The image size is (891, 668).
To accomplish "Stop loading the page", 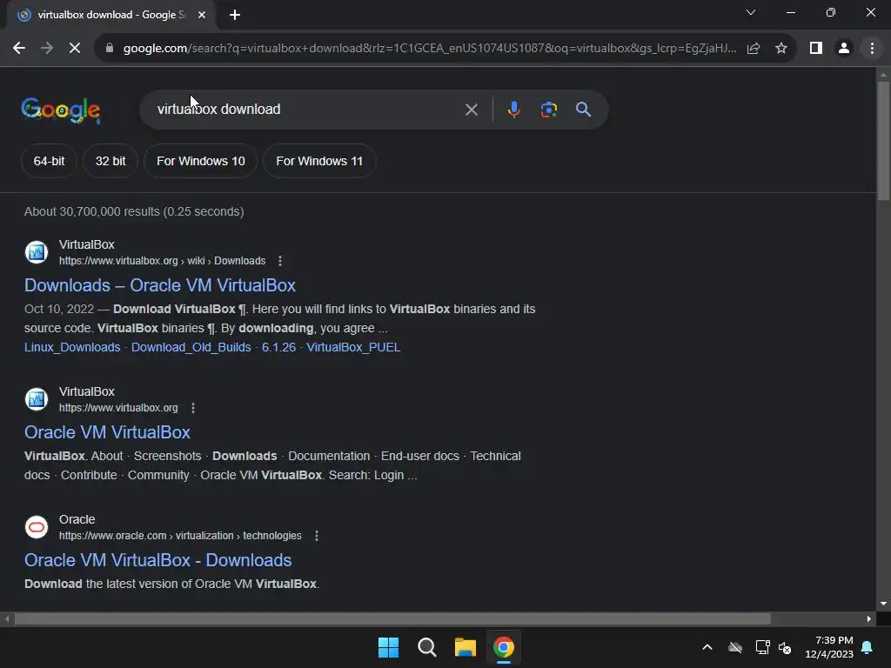I will [x=75, y=49].
